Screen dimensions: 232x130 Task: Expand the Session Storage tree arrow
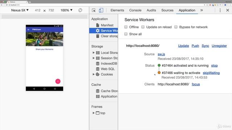point(94,58)
